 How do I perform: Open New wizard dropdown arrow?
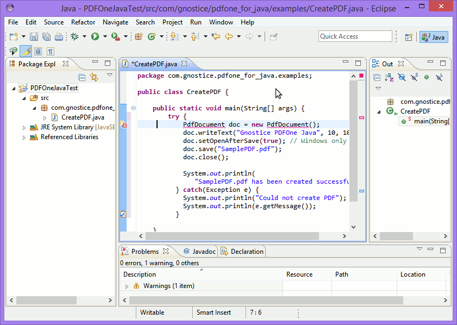click(23, 36)
